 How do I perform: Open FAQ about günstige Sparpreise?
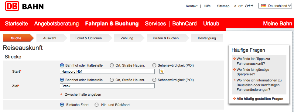(x=251, y=72)
